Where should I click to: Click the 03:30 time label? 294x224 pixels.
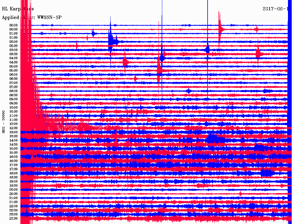tap(13, 54)
